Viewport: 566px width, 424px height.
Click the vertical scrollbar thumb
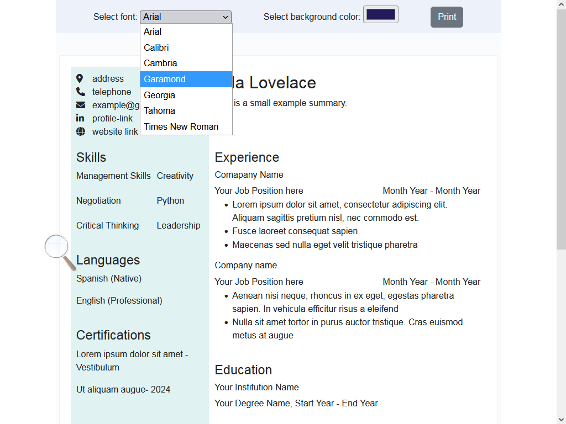coord(561,129)
